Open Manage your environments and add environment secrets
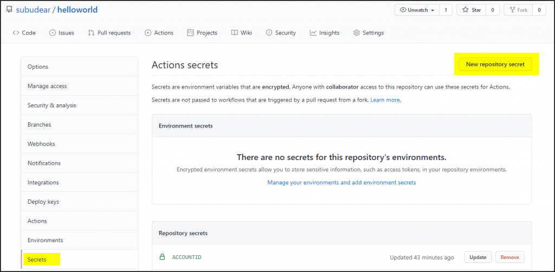This screenshot has height=272, width=555. coord(341,182)
